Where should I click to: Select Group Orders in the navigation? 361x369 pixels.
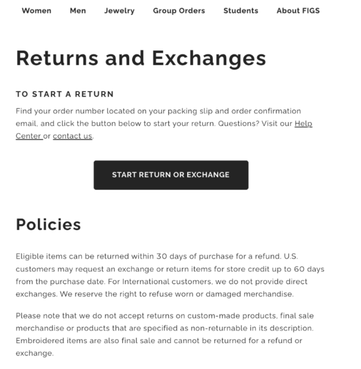coord(179,11)
